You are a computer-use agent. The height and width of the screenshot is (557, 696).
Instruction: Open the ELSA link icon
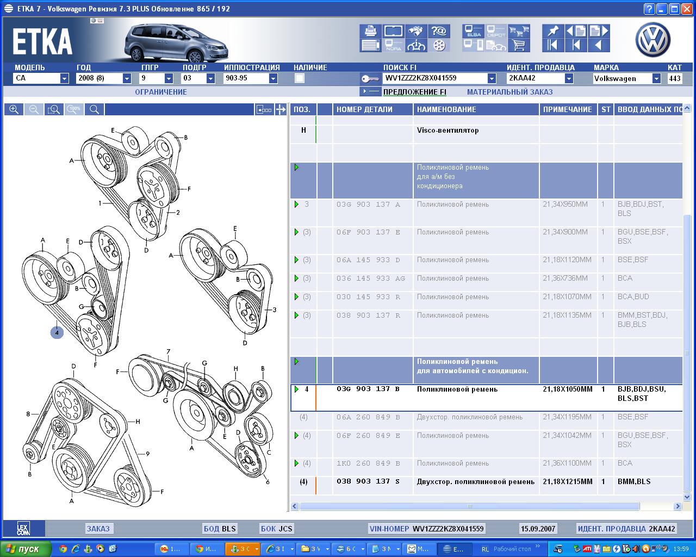click(474, 31)
